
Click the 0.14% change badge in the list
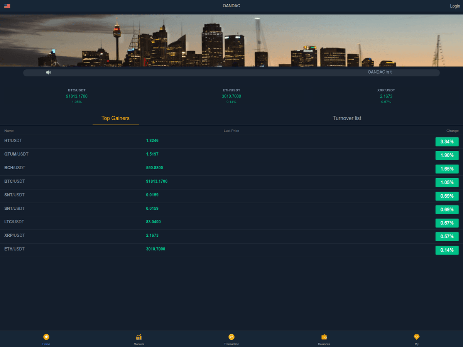click(x=447, y=250)
